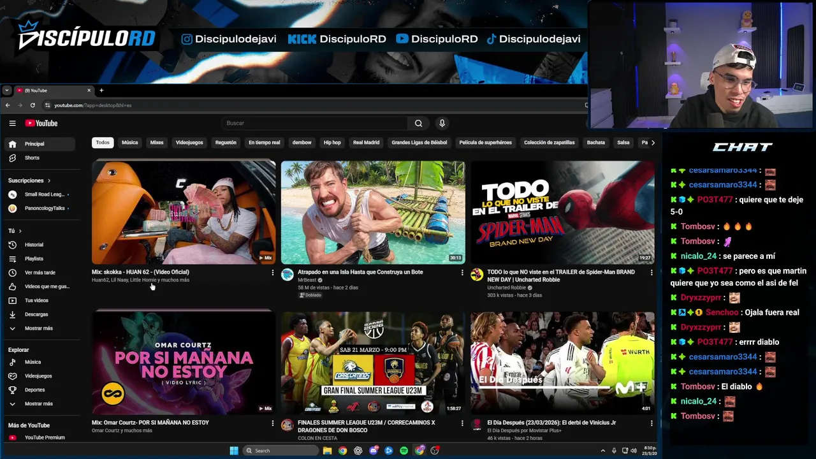816x459 pixels.
Task: Click the Buscar search field
Action: pos(314,123)
